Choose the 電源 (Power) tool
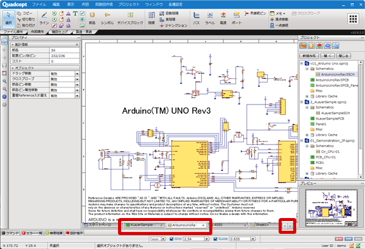This screenshot has height=249, width=365. 223,18
